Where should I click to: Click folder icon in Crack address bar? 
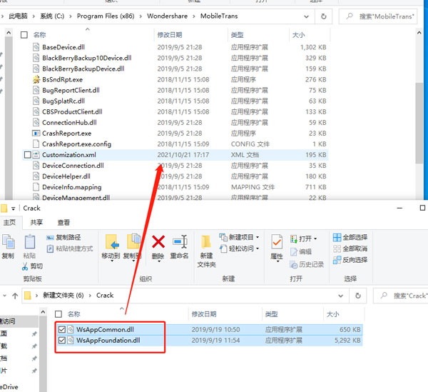[x=28, y=296]
